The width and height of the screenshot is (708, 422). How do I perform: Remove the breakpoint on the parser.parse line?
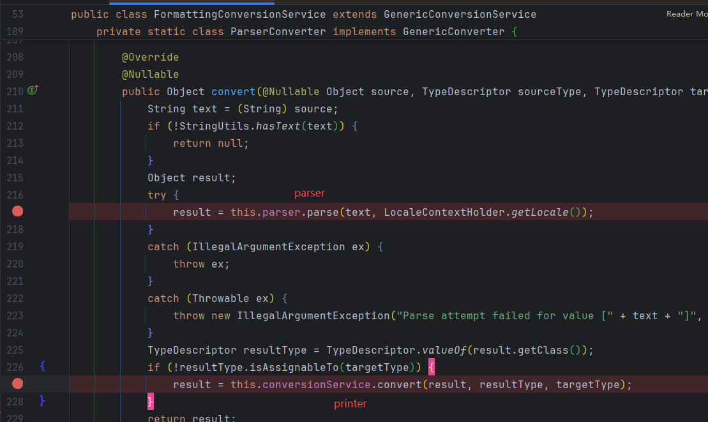[x=18, y=211]
